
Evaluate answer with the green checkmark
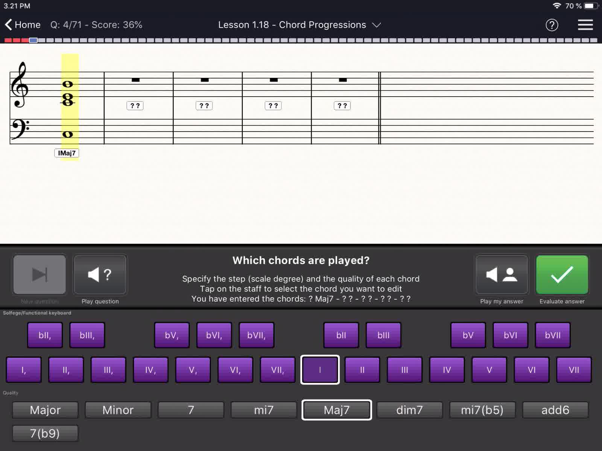562,275
